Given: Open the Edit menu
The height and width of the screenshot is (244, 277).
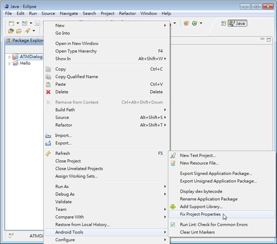Looking at the screenshot, I should pos(20,13).
